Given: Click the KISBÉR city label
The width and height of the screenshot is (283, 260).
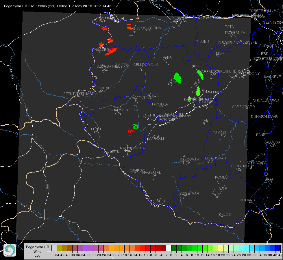Looking at the screenshot, I should [203, 41].
